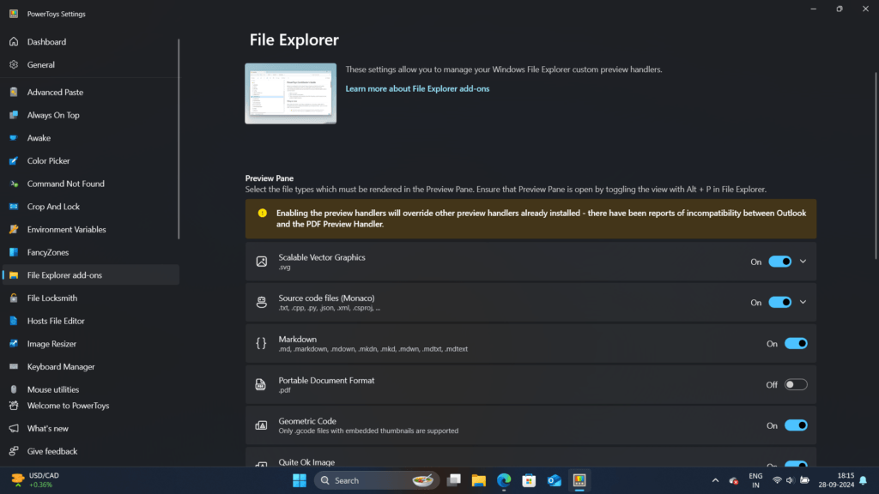This screenshot has width=879, height=494.
Task: Enable the Portable Document Format toggle
Action: click(796, 385)
